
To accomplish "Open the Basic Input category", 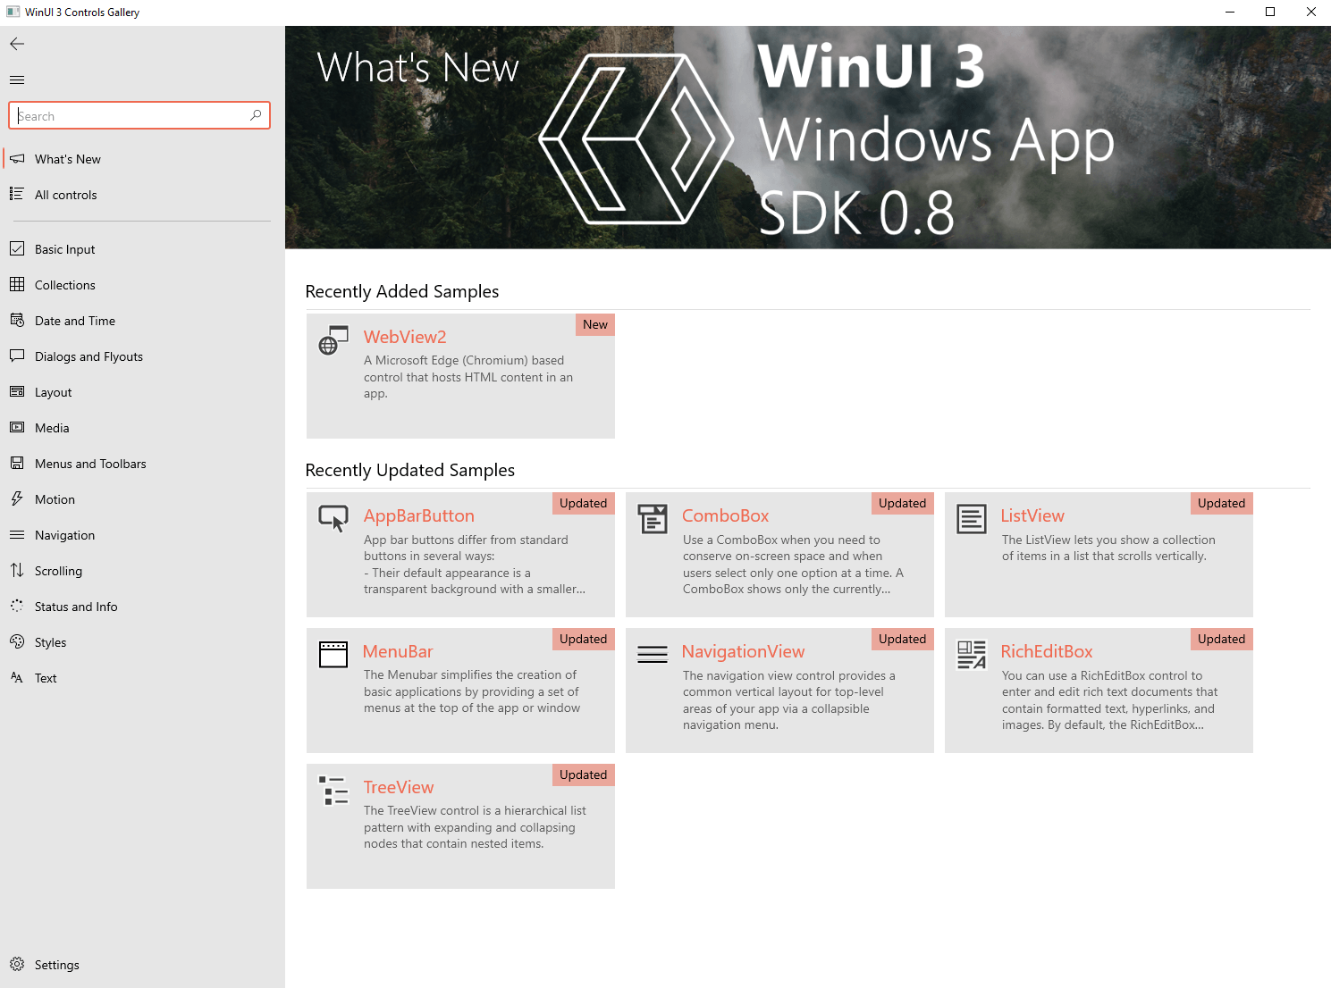I will click(63, 248).
